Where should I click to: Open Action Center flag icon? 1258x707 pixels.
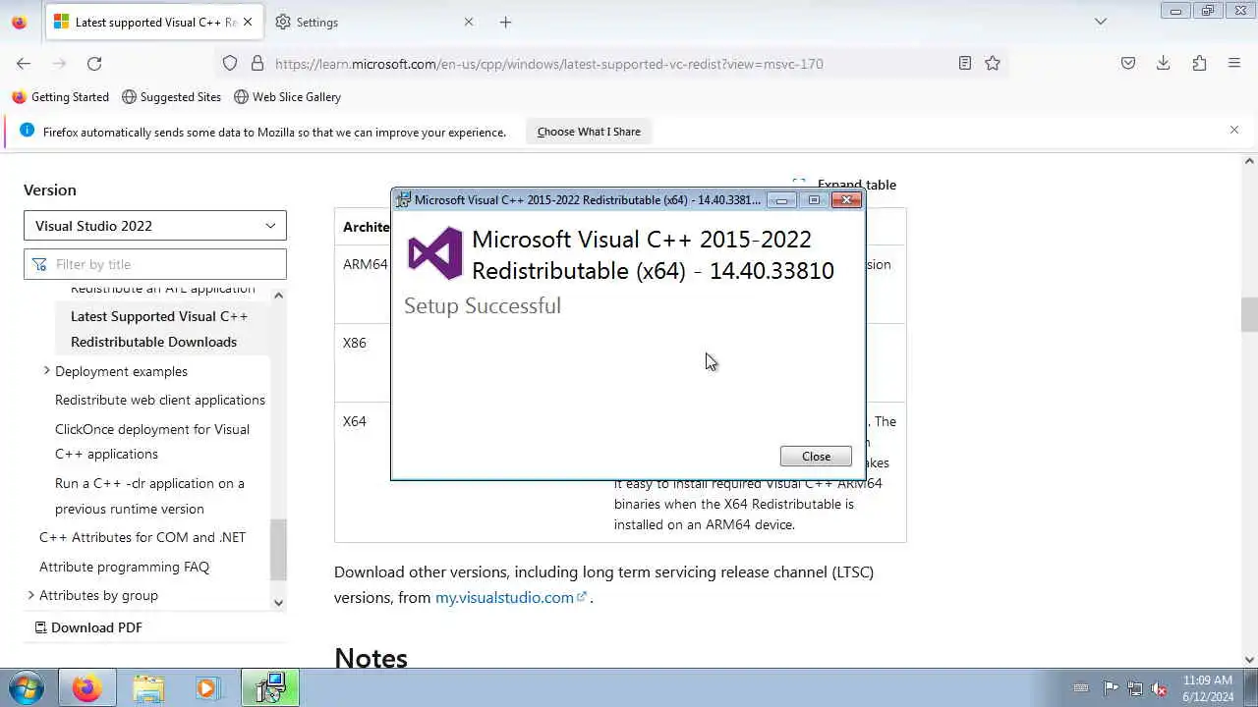(x=1111, y=688)
